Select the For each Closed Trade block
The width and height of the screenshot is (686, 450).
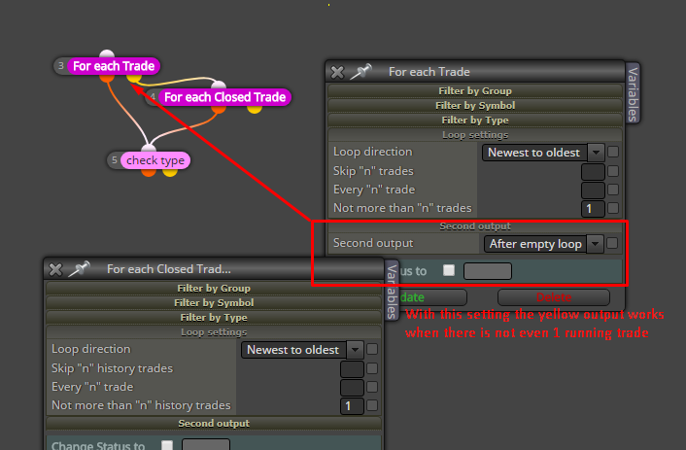[224, 97]
